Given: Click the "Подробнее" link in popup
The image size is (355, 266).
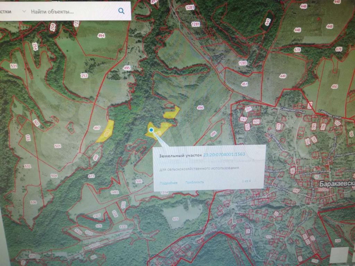Looking at the screenshot, I should 168,182.
